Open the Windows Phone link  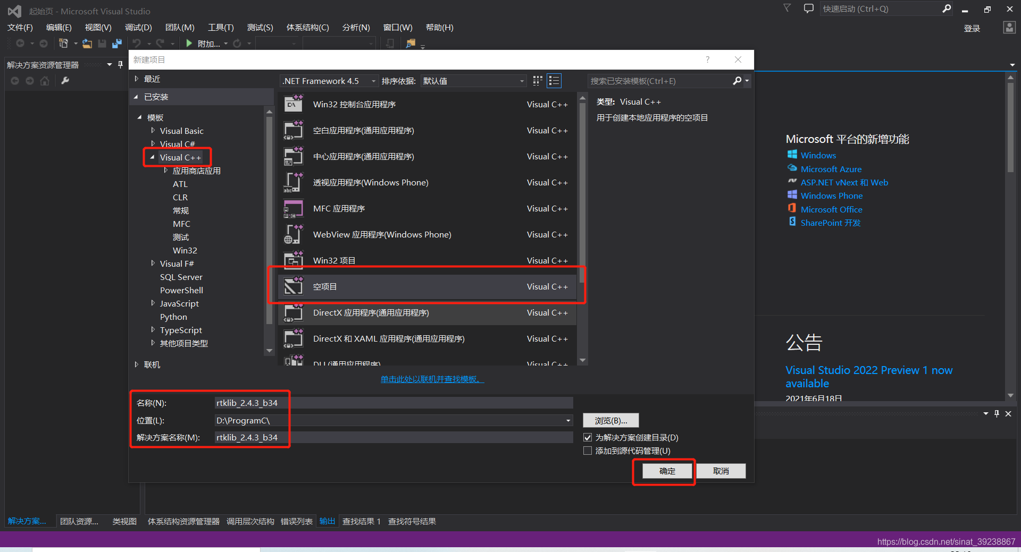click(x=832, y=196)
